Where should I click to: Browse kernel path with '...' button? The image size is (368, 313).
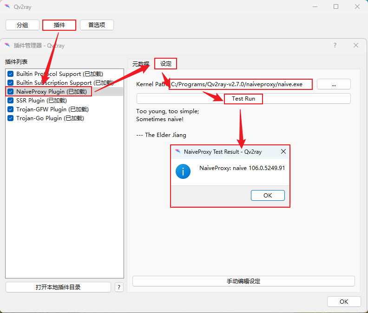(x=334, y=84)
